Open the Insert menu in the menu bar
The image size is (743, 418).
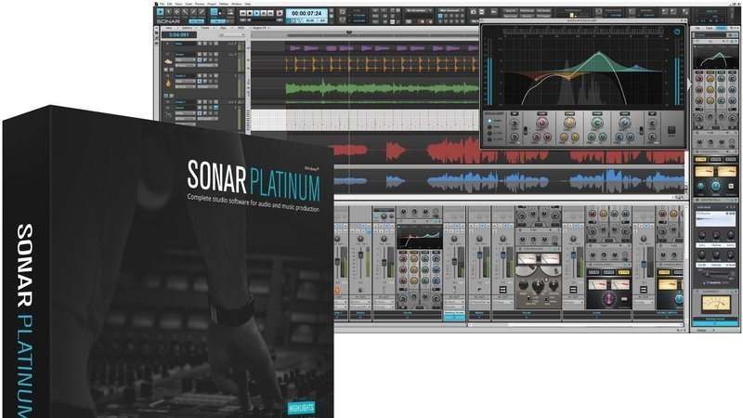click(x=186, y=4)
